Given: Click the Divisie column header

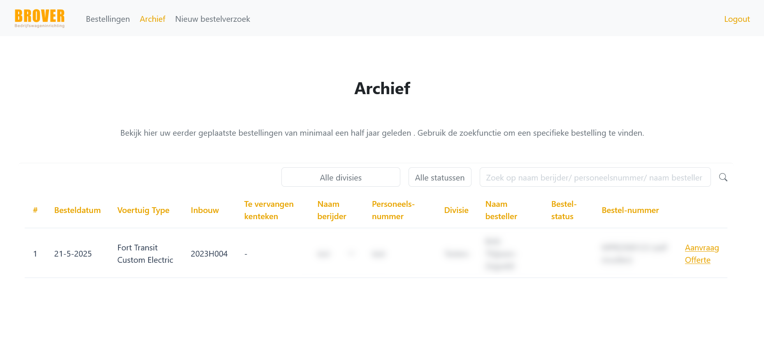Looking at the screenshot, I should (x=456, y=210).
